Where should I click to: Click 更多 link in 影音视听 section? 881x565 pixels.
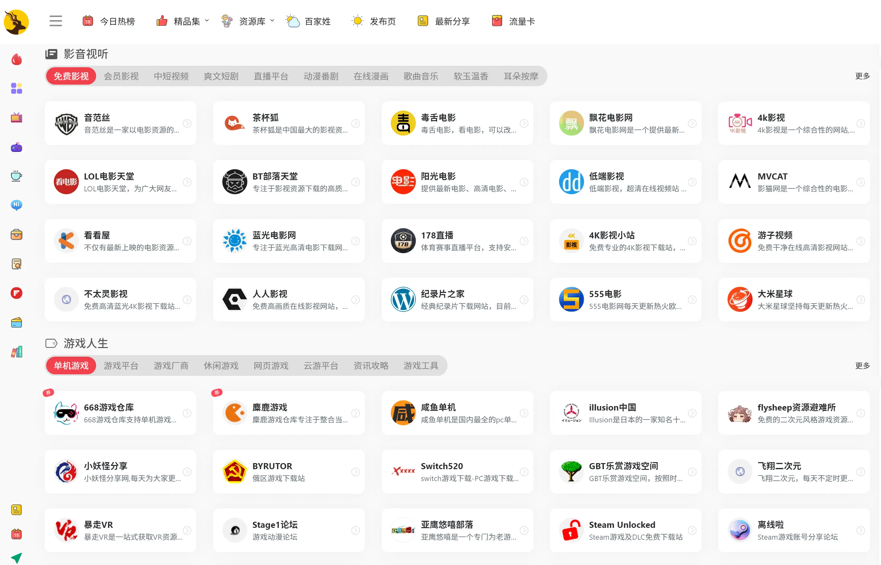click(862, 76)
